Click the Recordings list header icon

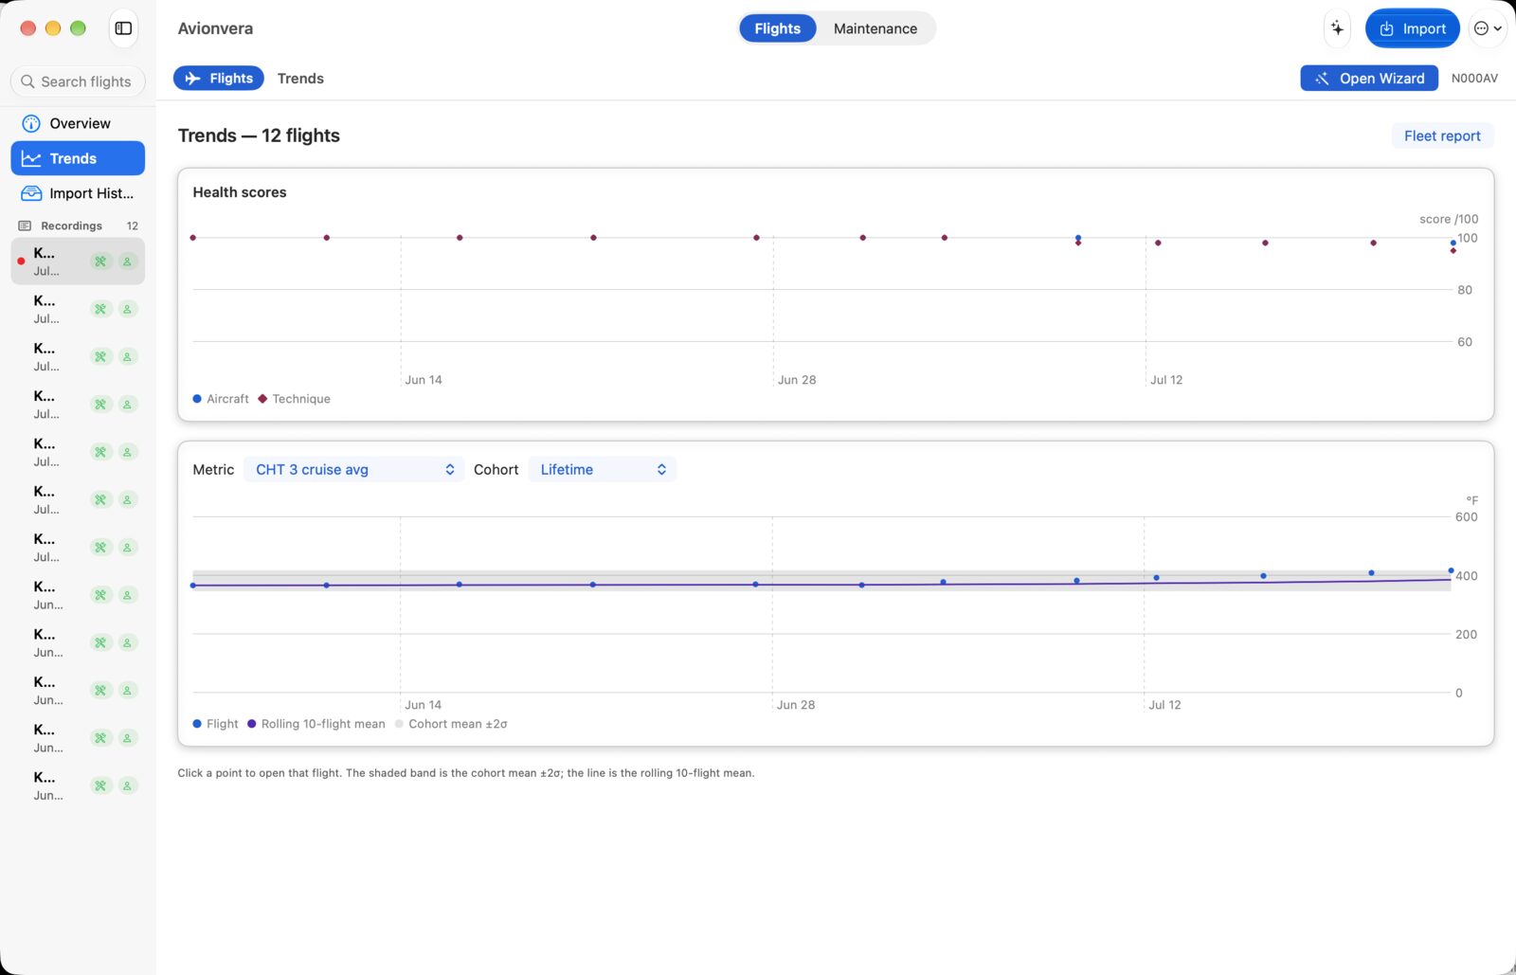(x=25, y=226)
